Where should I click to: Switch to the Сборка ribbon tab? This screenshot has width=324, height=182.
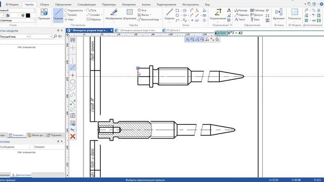tap(44, 5)
